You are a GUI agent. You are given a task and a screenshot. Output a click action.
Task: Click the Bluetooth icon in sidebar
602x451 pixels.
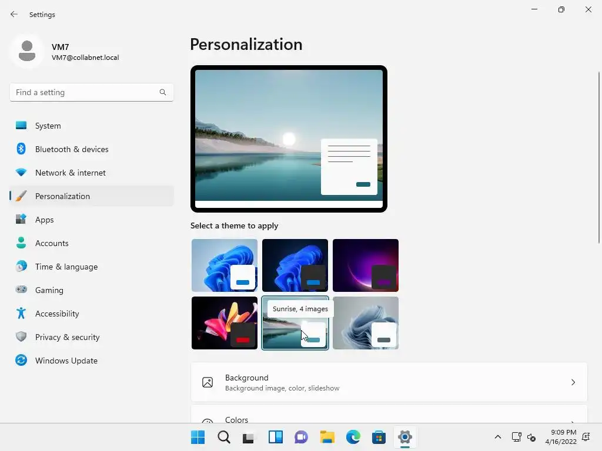[21, 149]
